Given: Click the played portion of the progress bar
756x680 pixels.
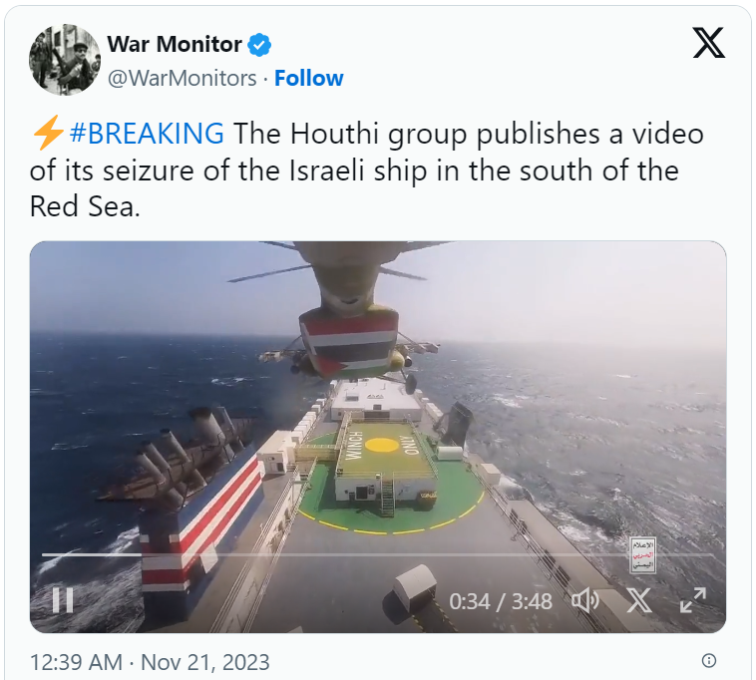Looking at the screenshot, I should click(x=92, y=554).
